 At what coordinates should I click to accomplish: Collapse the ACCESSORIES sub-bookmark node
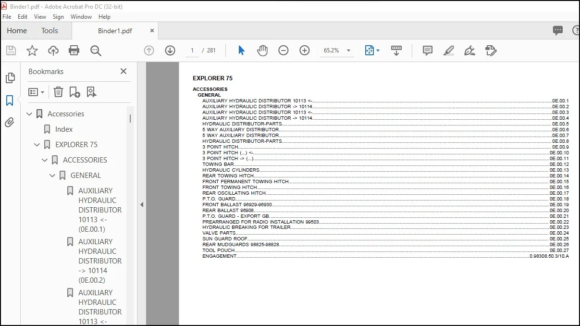pyautogui.click(x=45, y=160)
